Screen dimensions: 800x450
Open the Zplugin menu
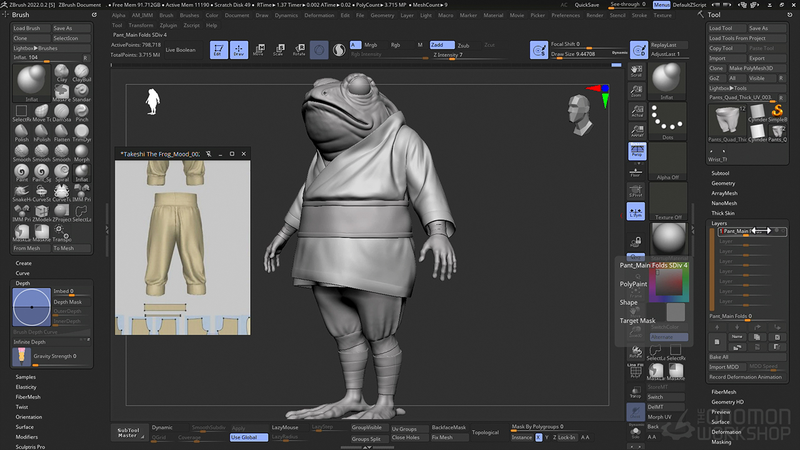point(168,26)
